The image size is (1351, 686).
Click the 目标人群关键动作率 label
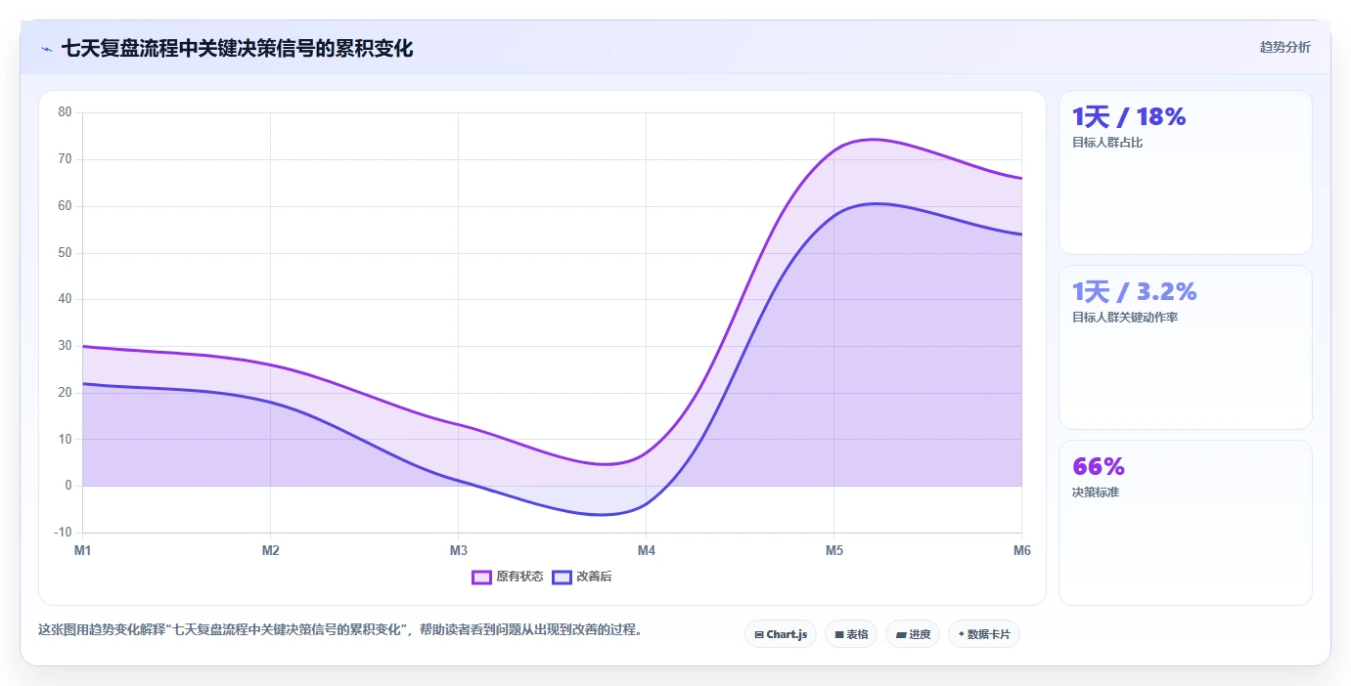1125,318
